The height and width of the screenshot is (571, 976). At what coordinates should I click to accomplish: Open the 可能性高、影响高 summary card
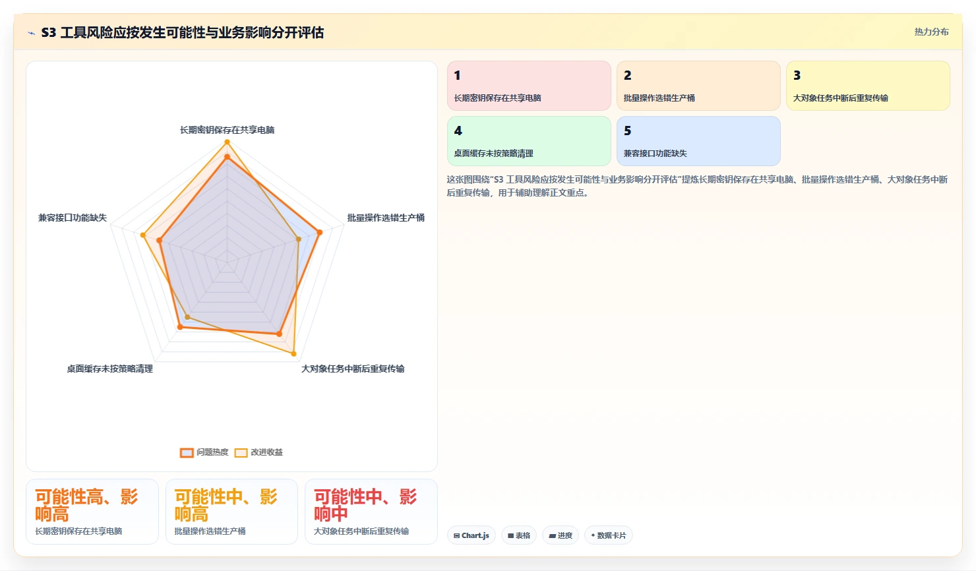92,512
